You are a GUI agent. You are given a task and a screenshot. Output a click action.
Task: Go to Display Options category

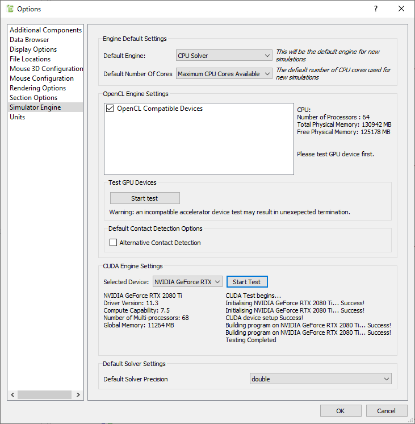click(33, 49)
